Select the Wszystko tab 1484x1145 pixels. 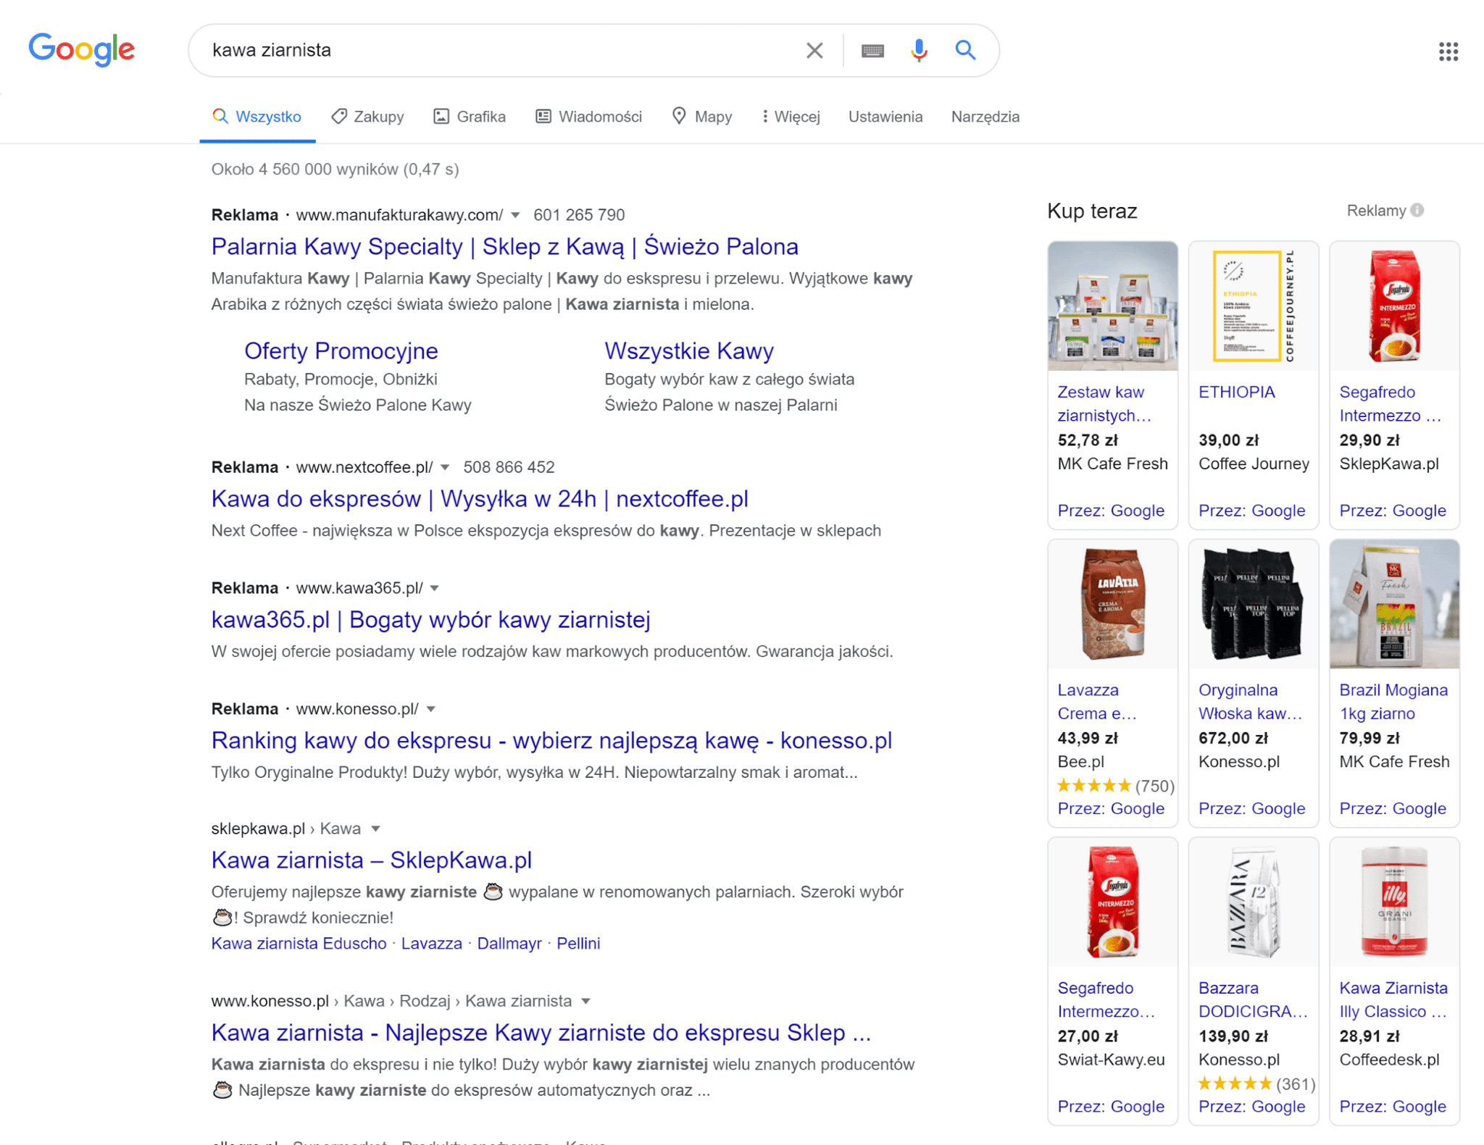click(x=257, y=117)
